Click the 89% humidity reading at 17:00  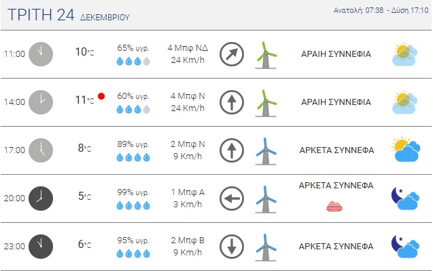133,144
